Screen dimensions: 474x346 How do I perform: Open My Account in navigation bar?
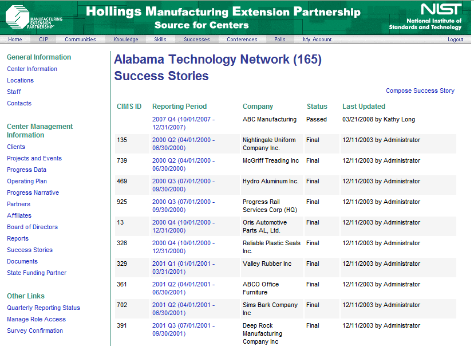[x=317, y=40]
